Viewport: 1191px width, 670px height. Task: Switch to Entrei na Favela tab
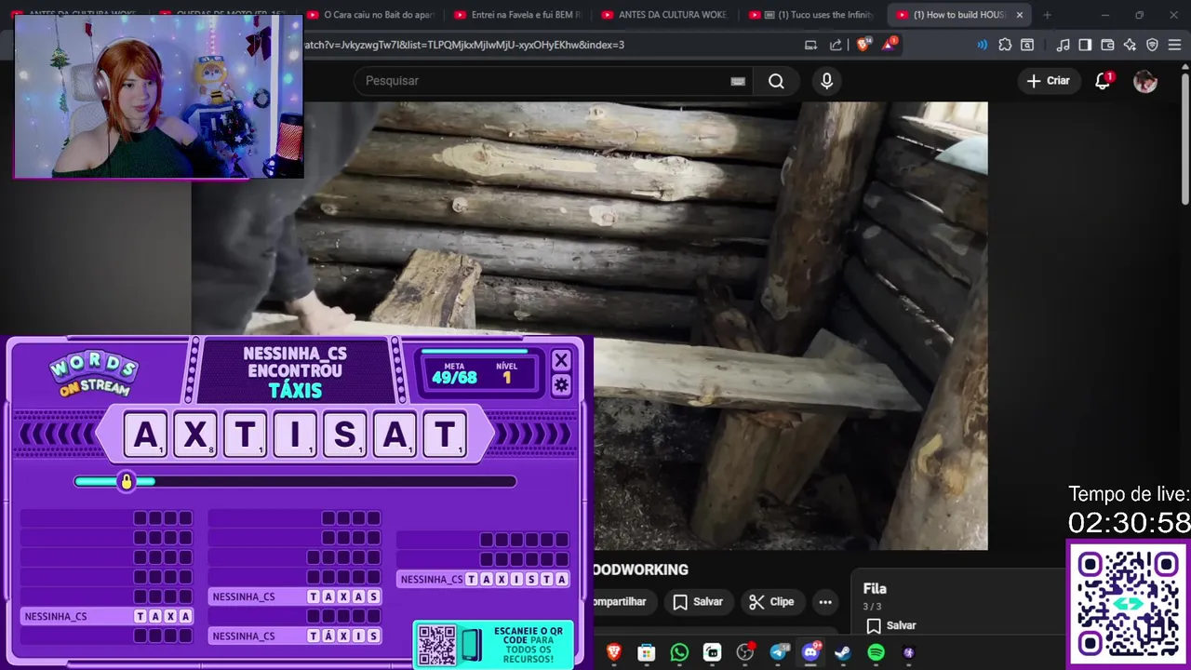tap(519, 15)
